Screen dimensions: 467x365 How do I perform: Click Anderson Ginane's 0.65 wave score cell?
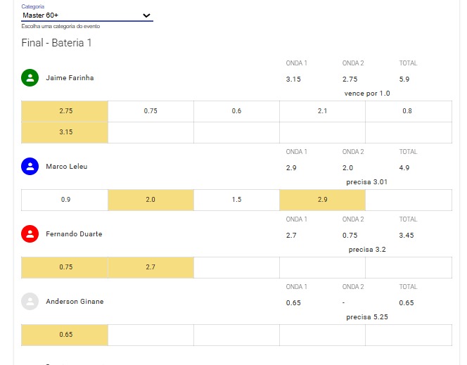tap(65, 335)
